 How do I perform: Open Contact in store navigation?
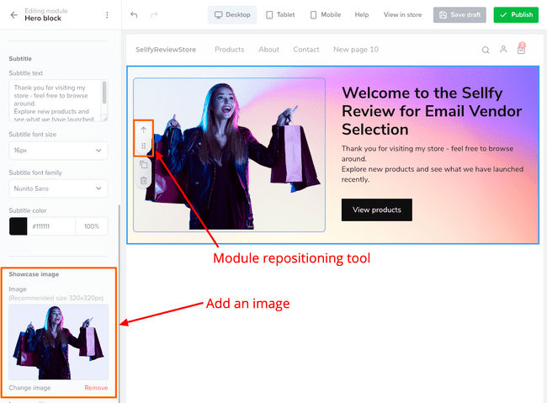tap(306, 50)
